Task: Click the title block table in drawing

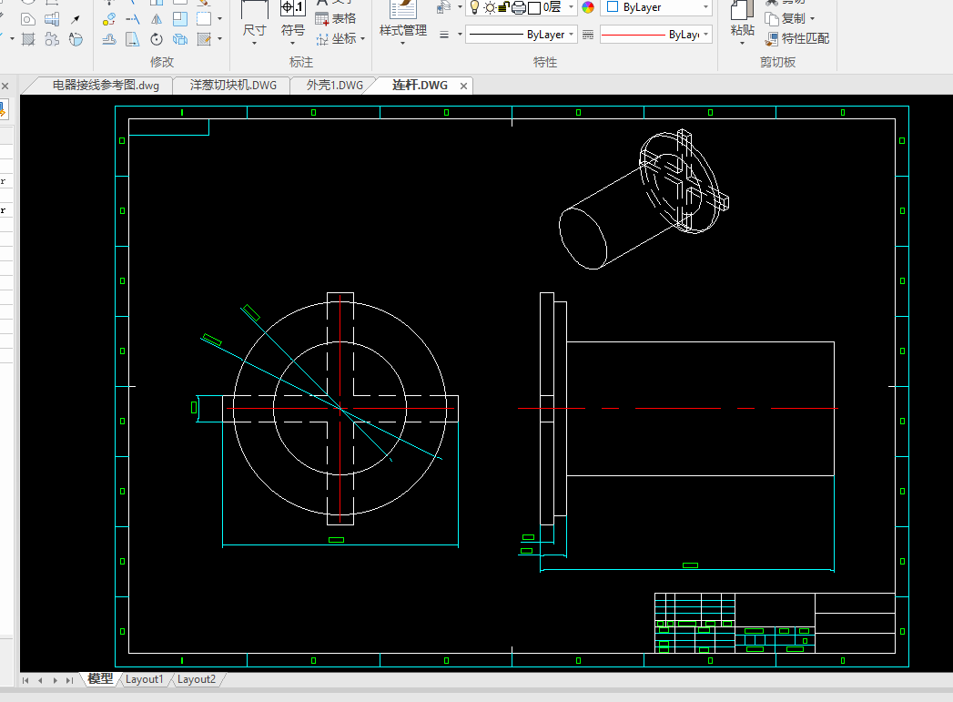Action: (775, 623)
